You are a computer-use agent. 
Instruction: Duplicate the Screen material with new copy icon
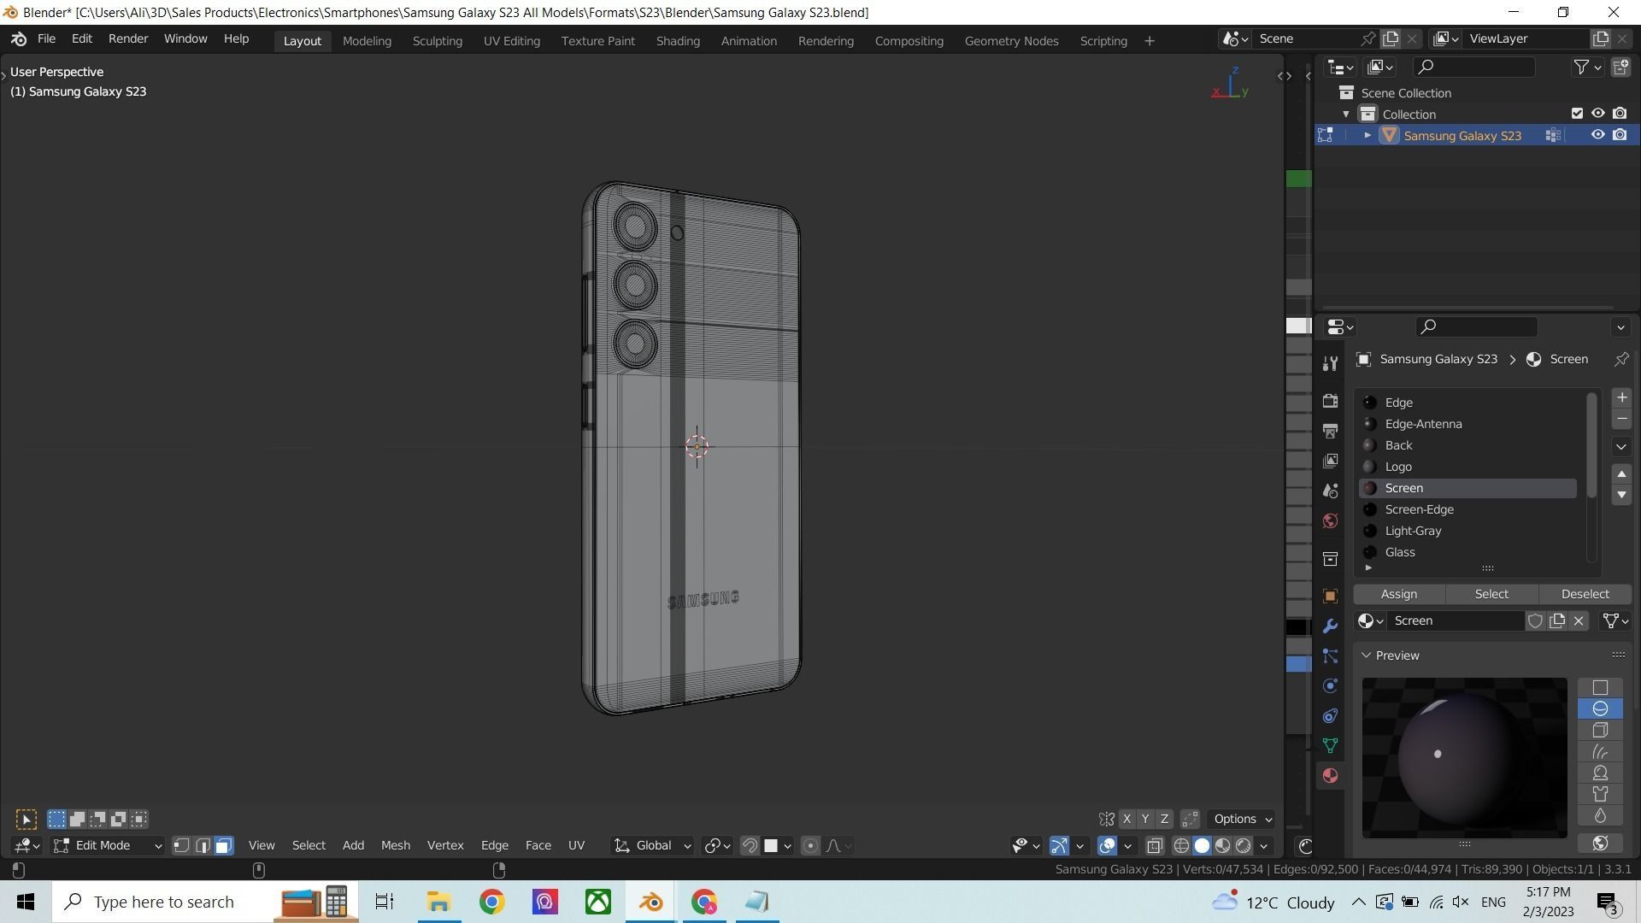pyautogui.click(x=1557, y=620)
